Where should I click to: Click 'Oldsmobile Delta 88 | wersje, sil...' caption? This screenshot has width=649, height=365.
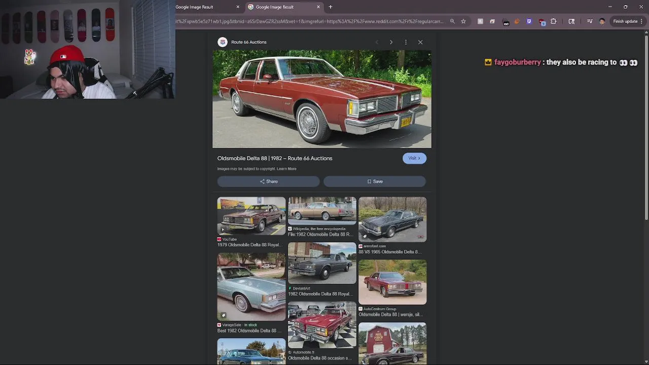pyautogui.click(x=390, y=315)
